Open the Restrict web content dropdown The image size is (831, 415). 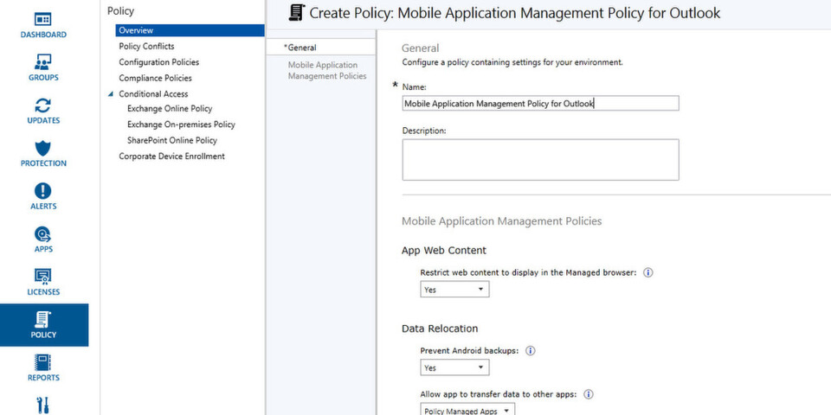[x=454, y=290]
